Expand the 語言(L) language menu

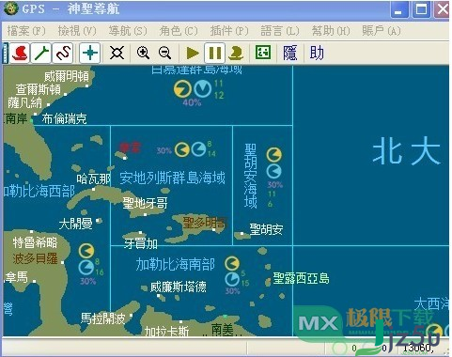(280, 31)
